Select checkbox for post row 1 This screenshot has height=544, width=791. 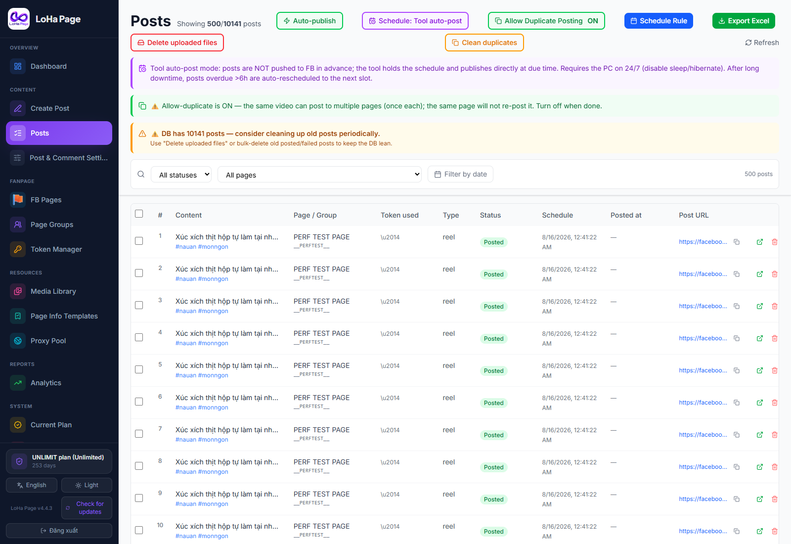click(139, 241)
